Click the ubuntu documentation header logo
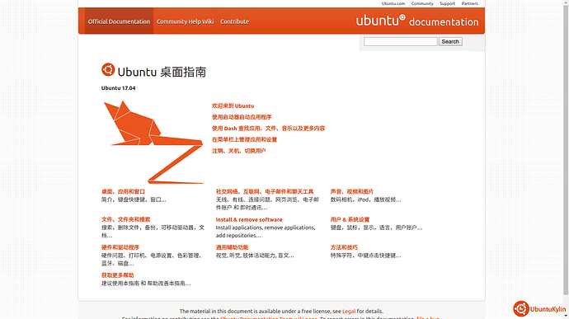 tap(417, 21)
